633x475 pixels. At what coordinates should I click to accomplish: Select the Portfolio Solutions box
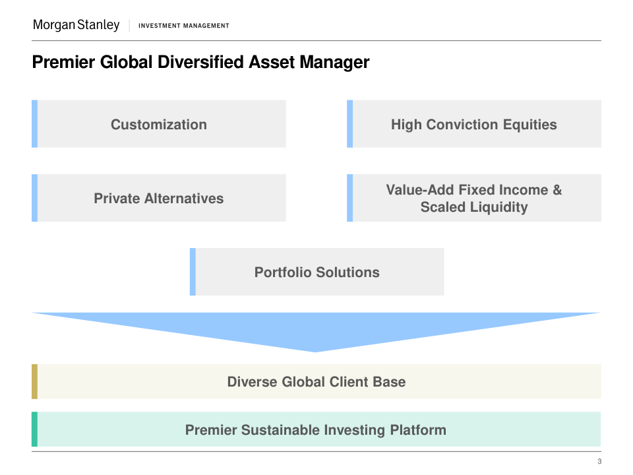(x=317, y=272)
